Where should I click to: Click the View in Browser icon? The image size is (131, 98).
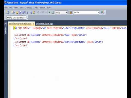(x=53, y=12)
